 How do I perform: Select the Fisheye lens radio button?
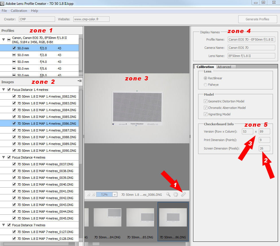point(205,85)
